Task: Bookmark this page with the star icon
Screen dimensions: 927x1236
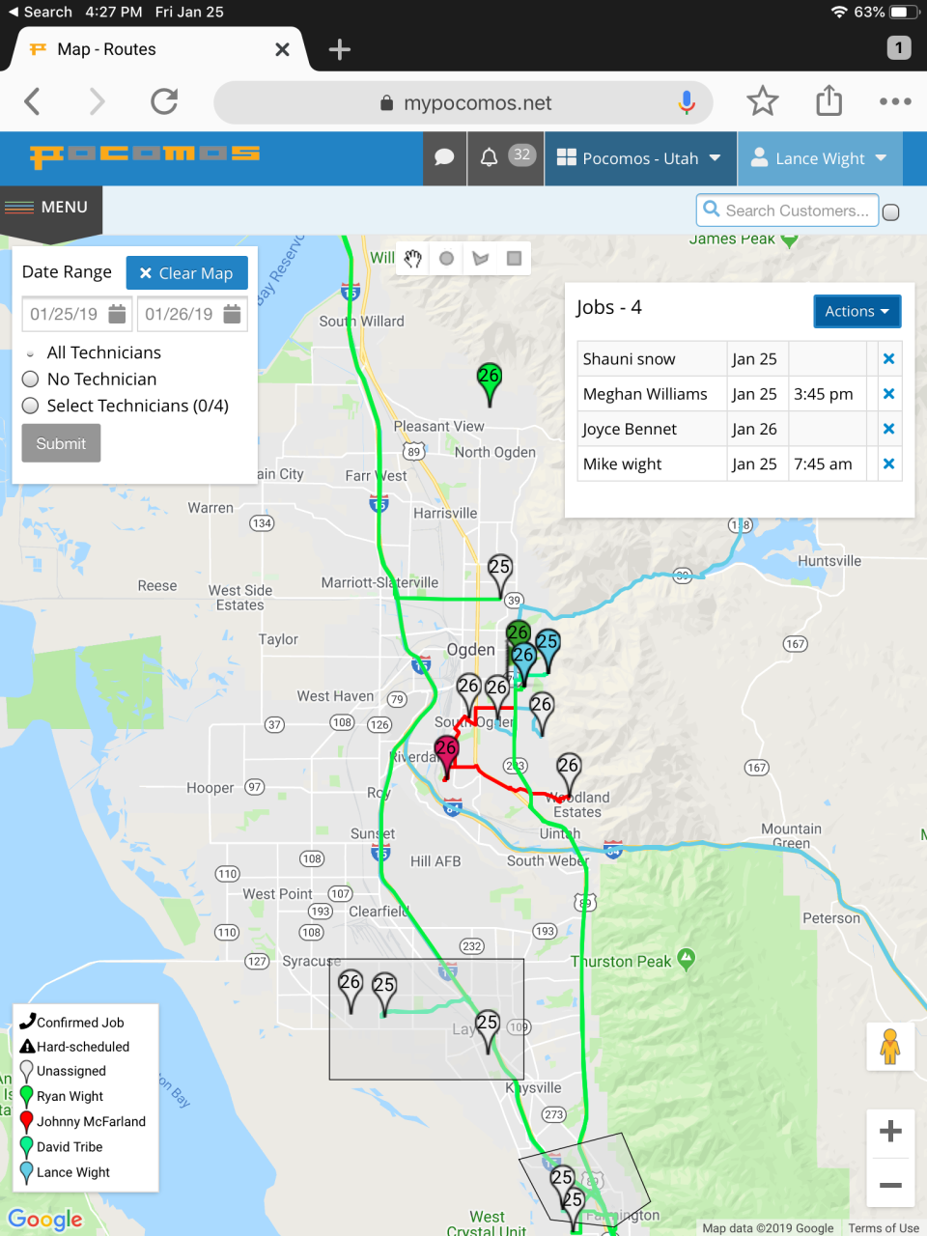Action: click(763, 101)
